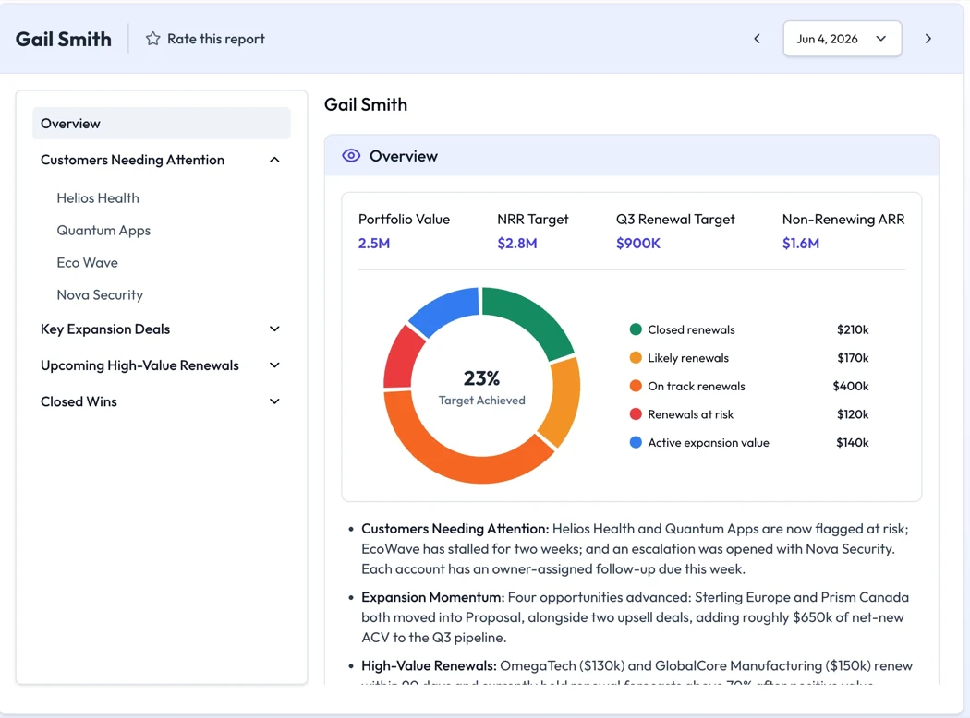Click the Gail Smith title in the header bar
The image size is (970, 718).
tap(64, 39)
